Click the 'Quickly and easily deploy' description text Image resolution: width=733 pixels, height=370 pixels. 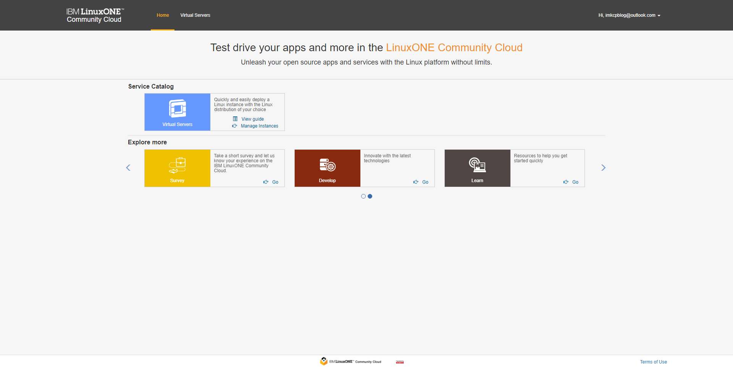[x=243, y=105]
